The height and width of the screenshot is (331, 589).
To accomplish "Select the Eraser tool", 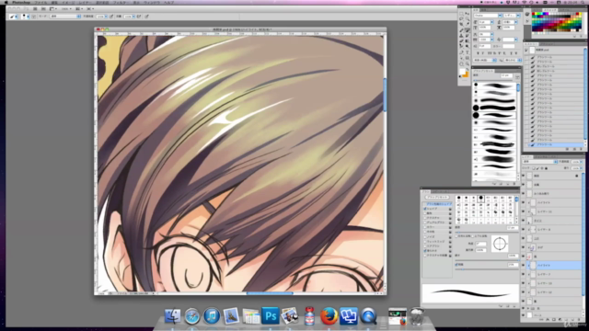I will [x=461, y=40].
